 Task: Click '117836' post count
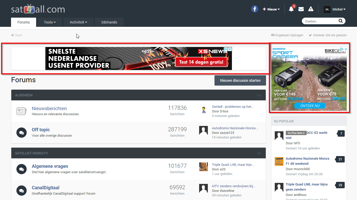click(x=177, y=108)
